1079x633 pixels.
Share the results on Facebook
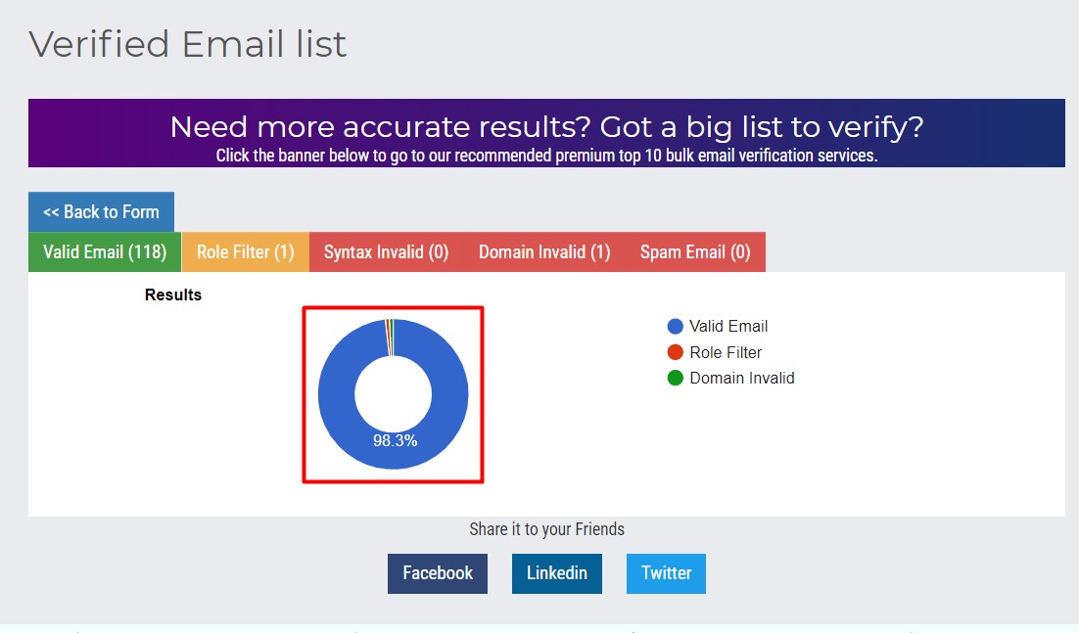tap(437, 573)
